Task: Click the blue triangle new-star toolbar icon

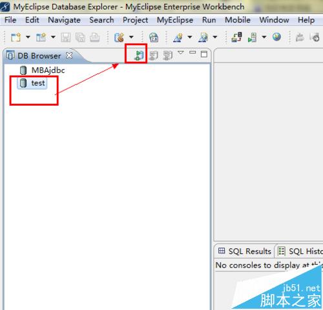Action: pyautogui.click(x=178, y=37)
